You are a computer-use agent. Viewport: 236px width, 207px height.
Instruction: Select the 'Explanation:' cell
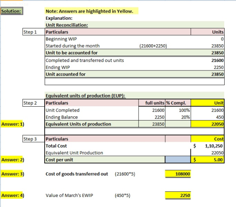pyautogui.click(x=59, y=18)
